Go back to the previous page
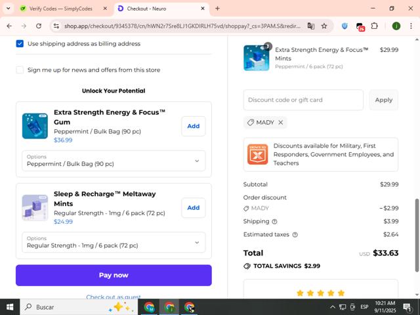The width and height of the screenshot is (420, 315). pyautogui.click(x=9, y=26)
